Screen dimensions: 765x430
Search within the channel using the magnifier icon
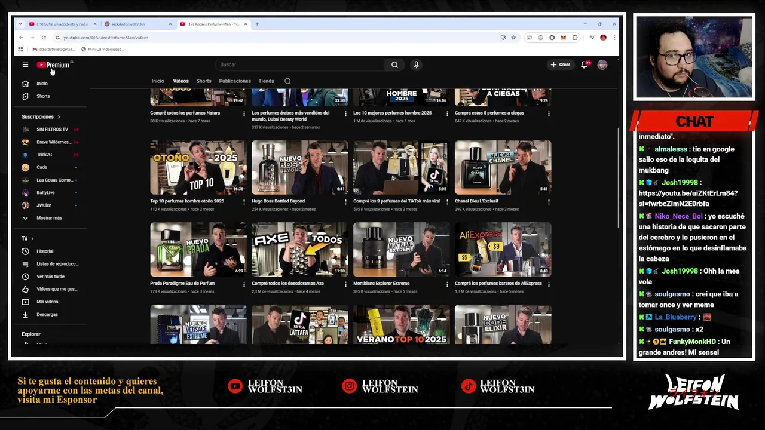coord(287,81)
